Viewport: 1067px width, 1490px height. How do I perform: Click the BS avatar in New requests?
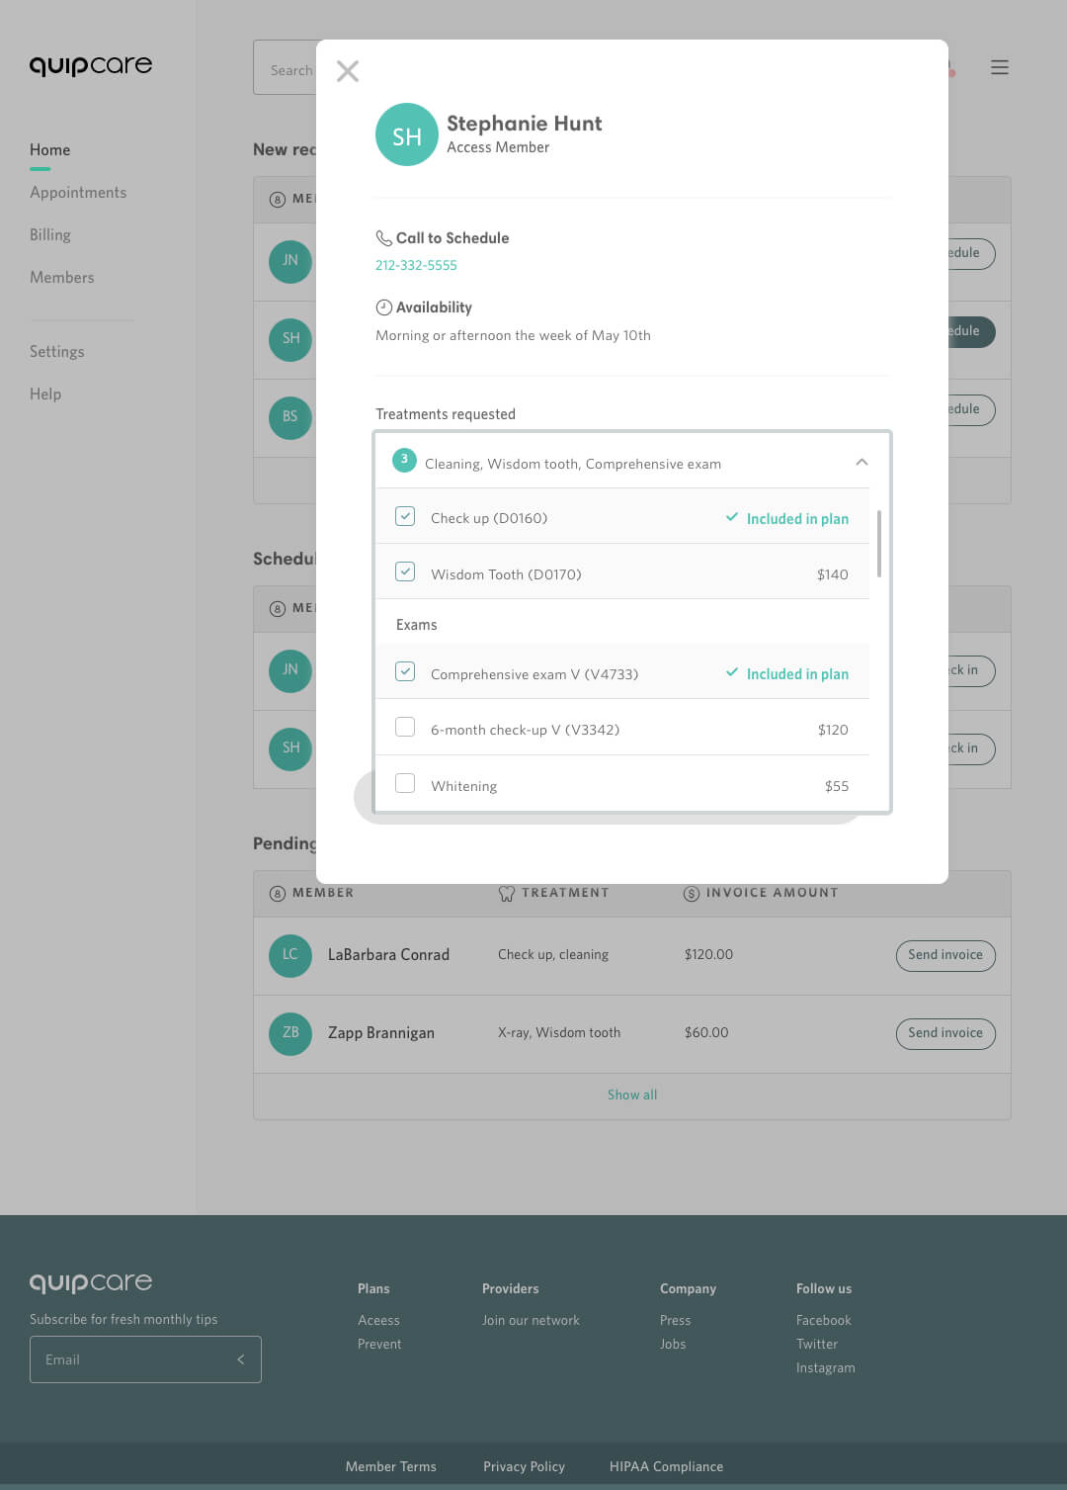[x=290, y=417]
